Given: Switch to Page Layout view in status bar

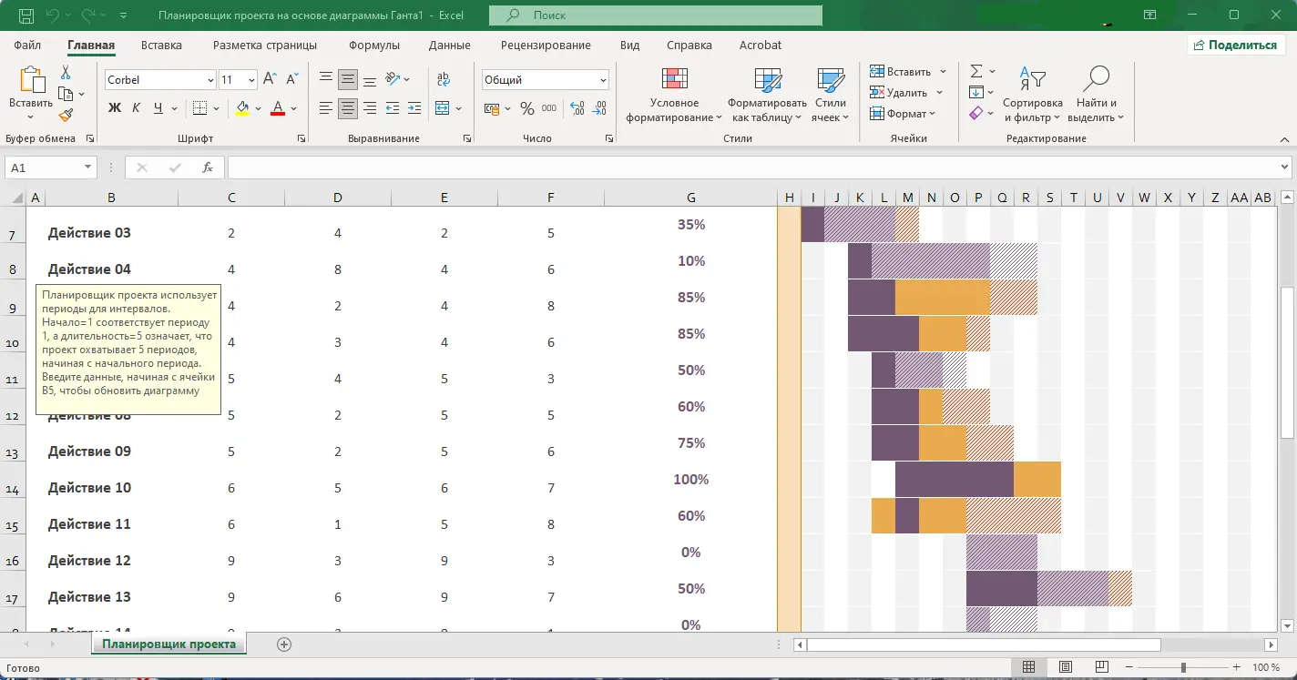Looking at the screenshot, I should [1064, 665].
